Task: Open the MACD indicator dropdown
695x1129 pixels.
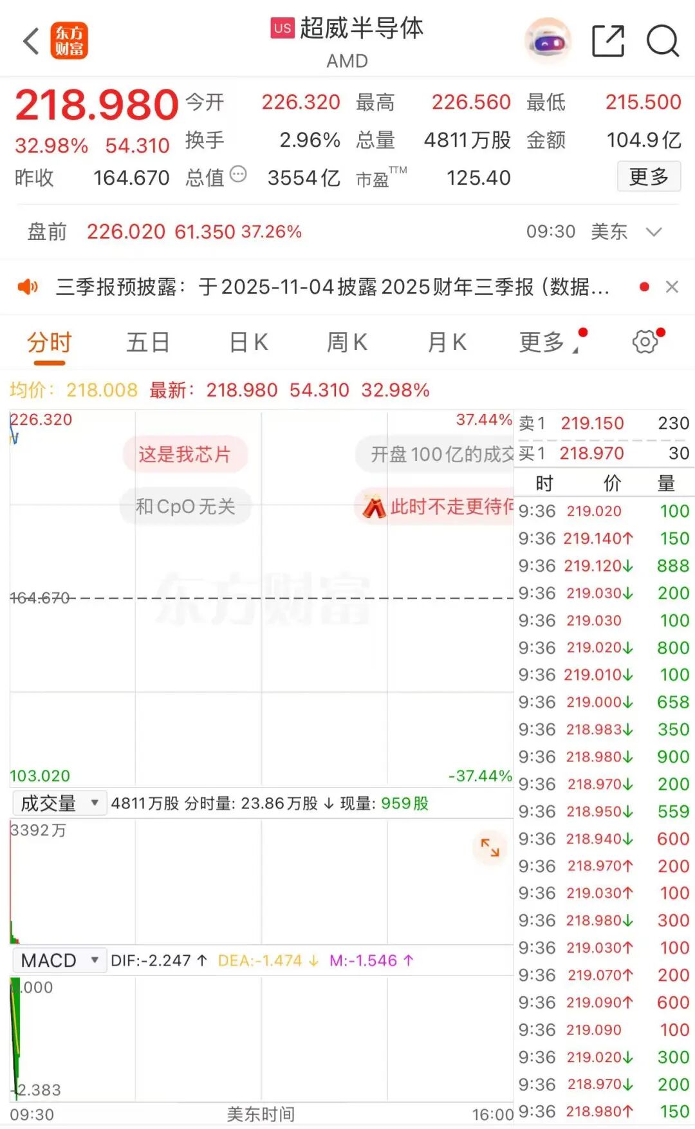Action: point(59,960)
